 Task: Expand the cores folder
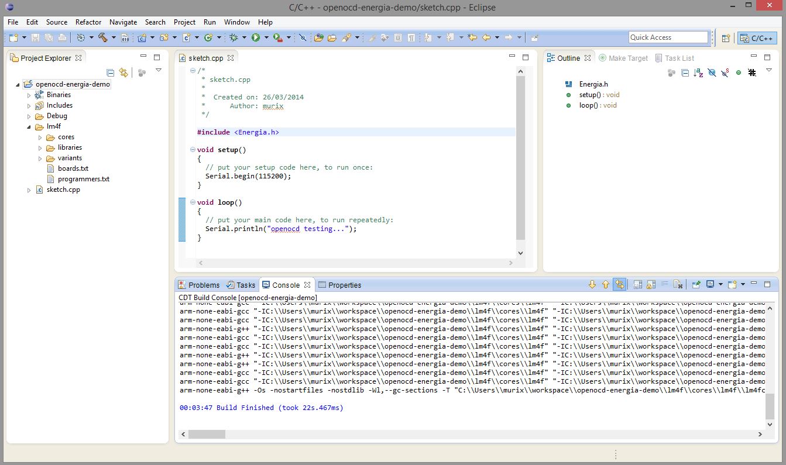pyautogui.click(x=40, y=137)
